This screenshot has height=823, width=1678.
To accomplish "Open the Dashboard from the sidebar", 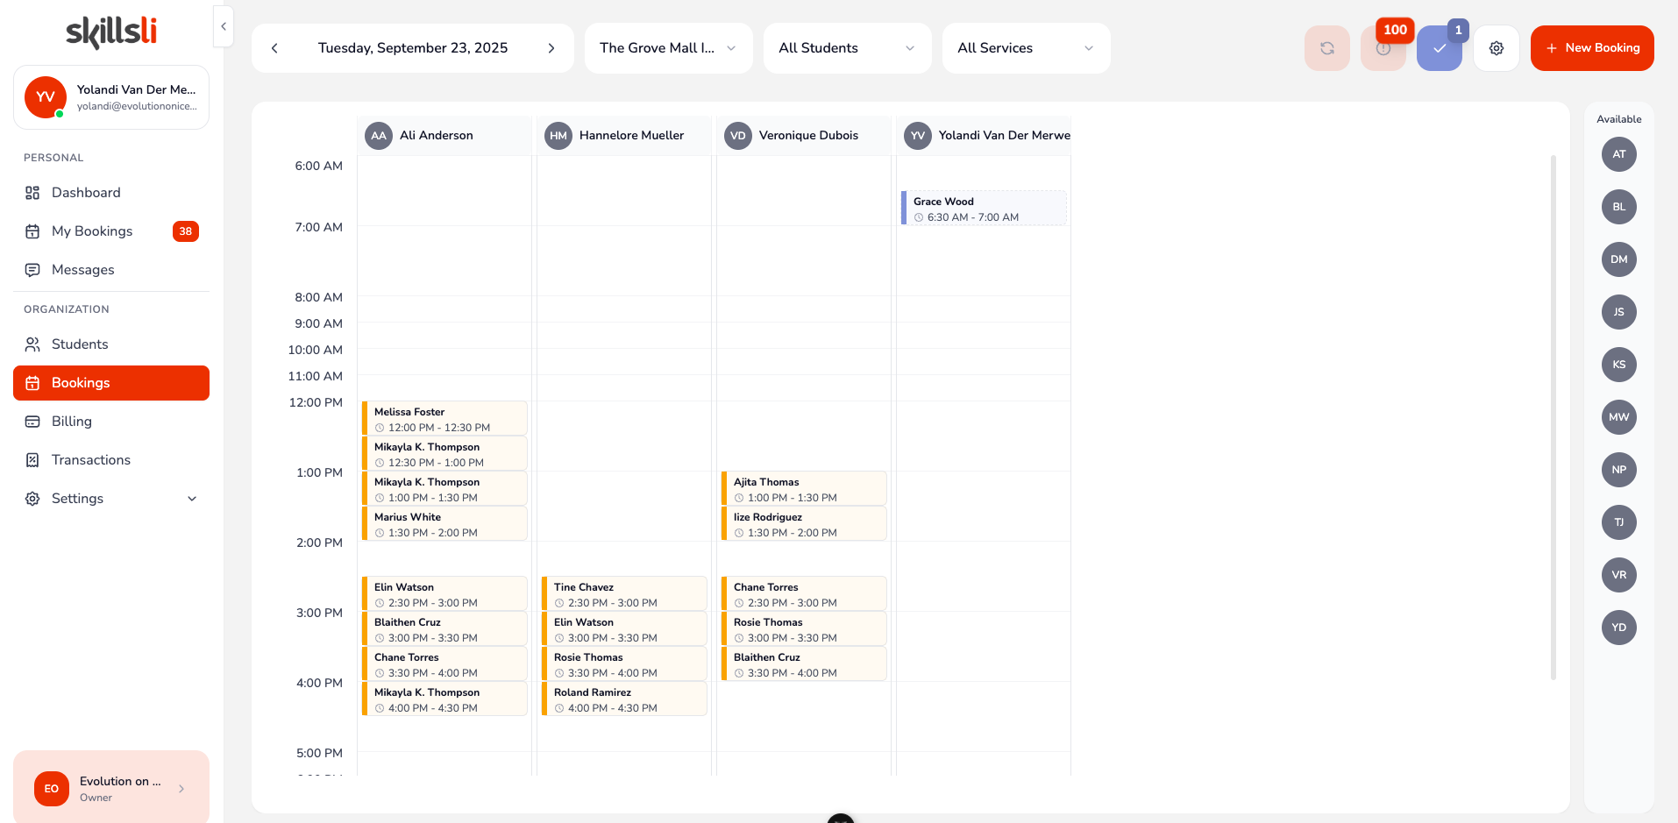I will (85, 192).
